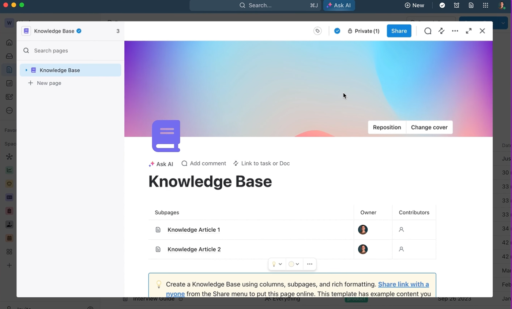The width and height of the screenshot is (512, 309).
Task: Open the 'Share link with anyone' link
Action: [404, 285]
